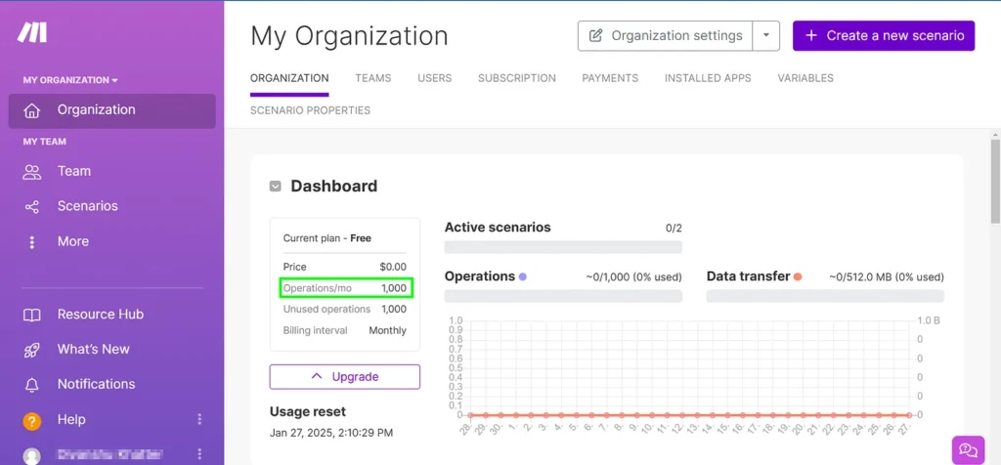Click the Data transfer progress bar
The width and height of the screenshot is (1001, 465).
[x=825, y=296]
